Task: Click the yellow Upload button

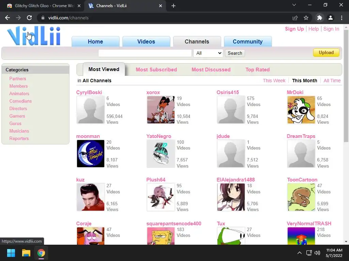Action: coord(326,53)
